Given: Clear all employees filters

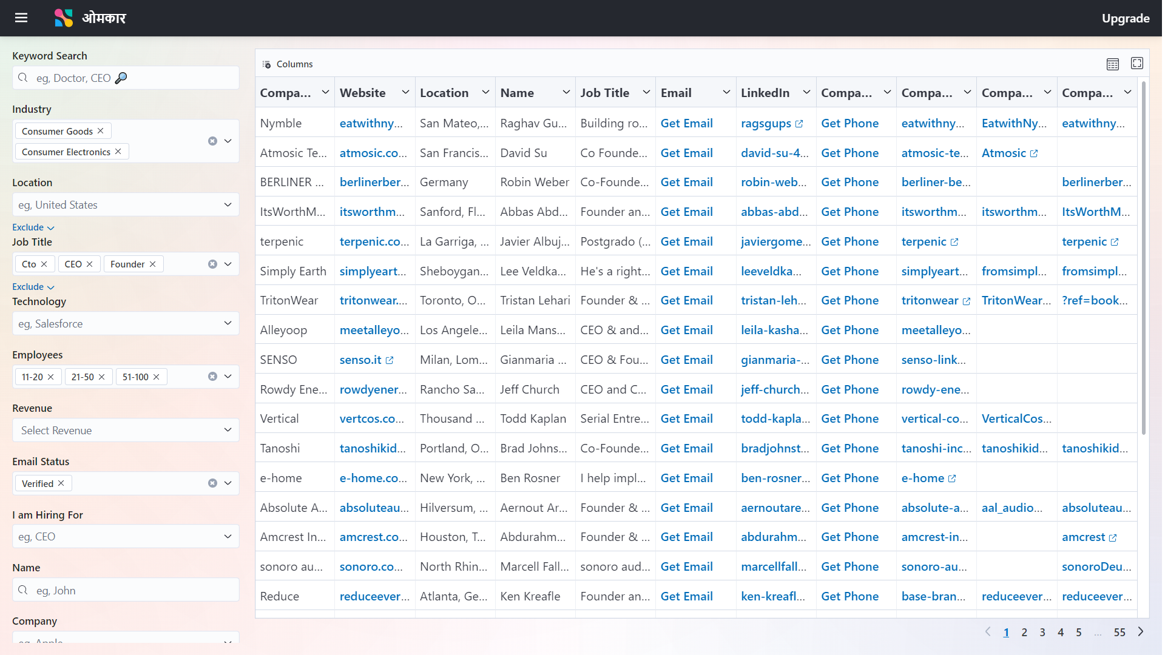Looking at the screenshot, I should [212, 376].
